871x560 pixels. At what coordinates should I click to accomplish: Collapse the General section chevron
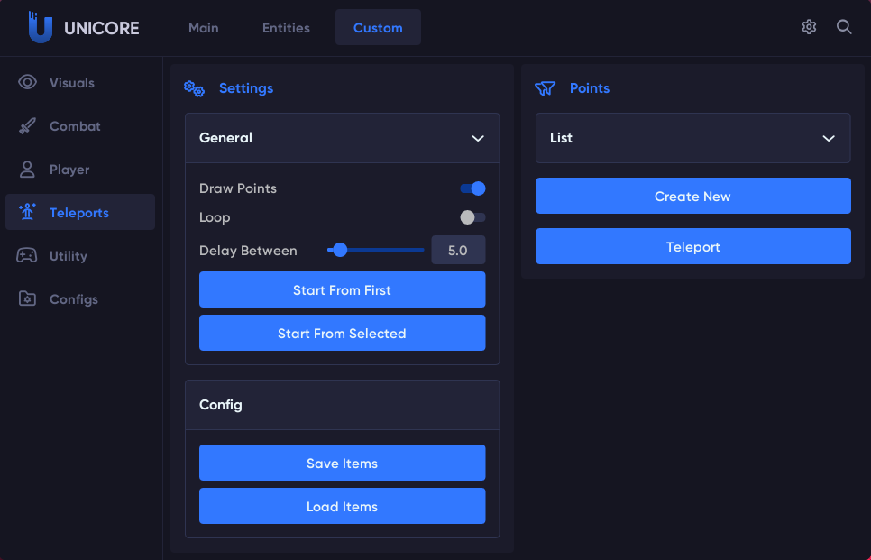[478, 138]
